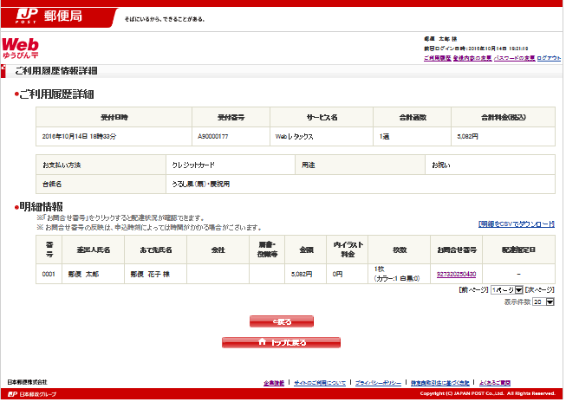Click the Web ゆうびん logo
This screenshot has width=566, height=402.
[x=20, y=48]
